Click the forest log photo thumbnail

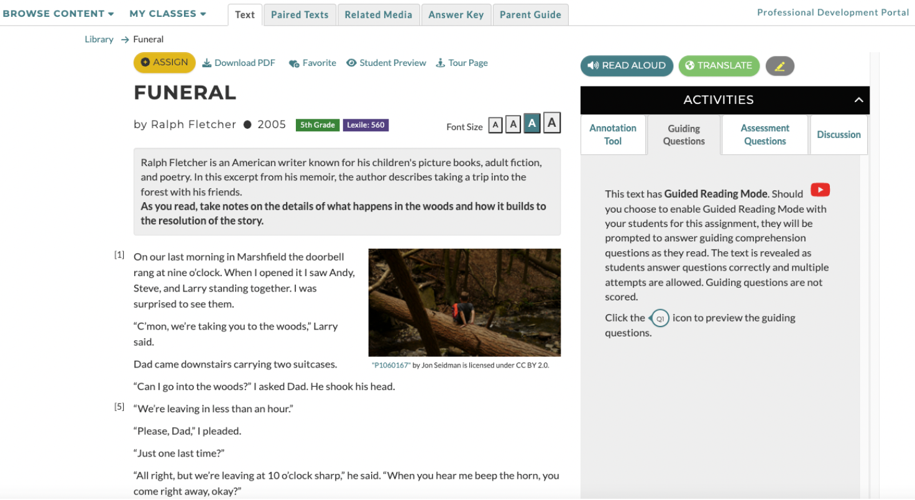[464, 302]
